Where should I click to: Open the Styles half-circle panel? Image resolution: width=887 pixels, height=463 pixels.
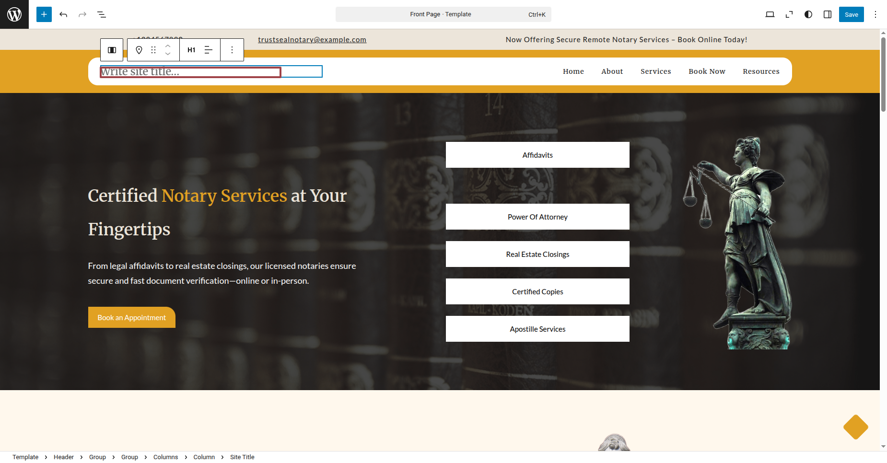tap(808, 14)
